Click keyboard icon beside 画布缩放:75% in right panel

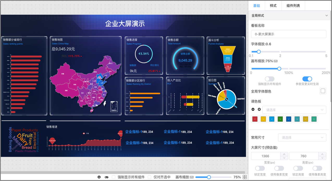tap(276, 61)
